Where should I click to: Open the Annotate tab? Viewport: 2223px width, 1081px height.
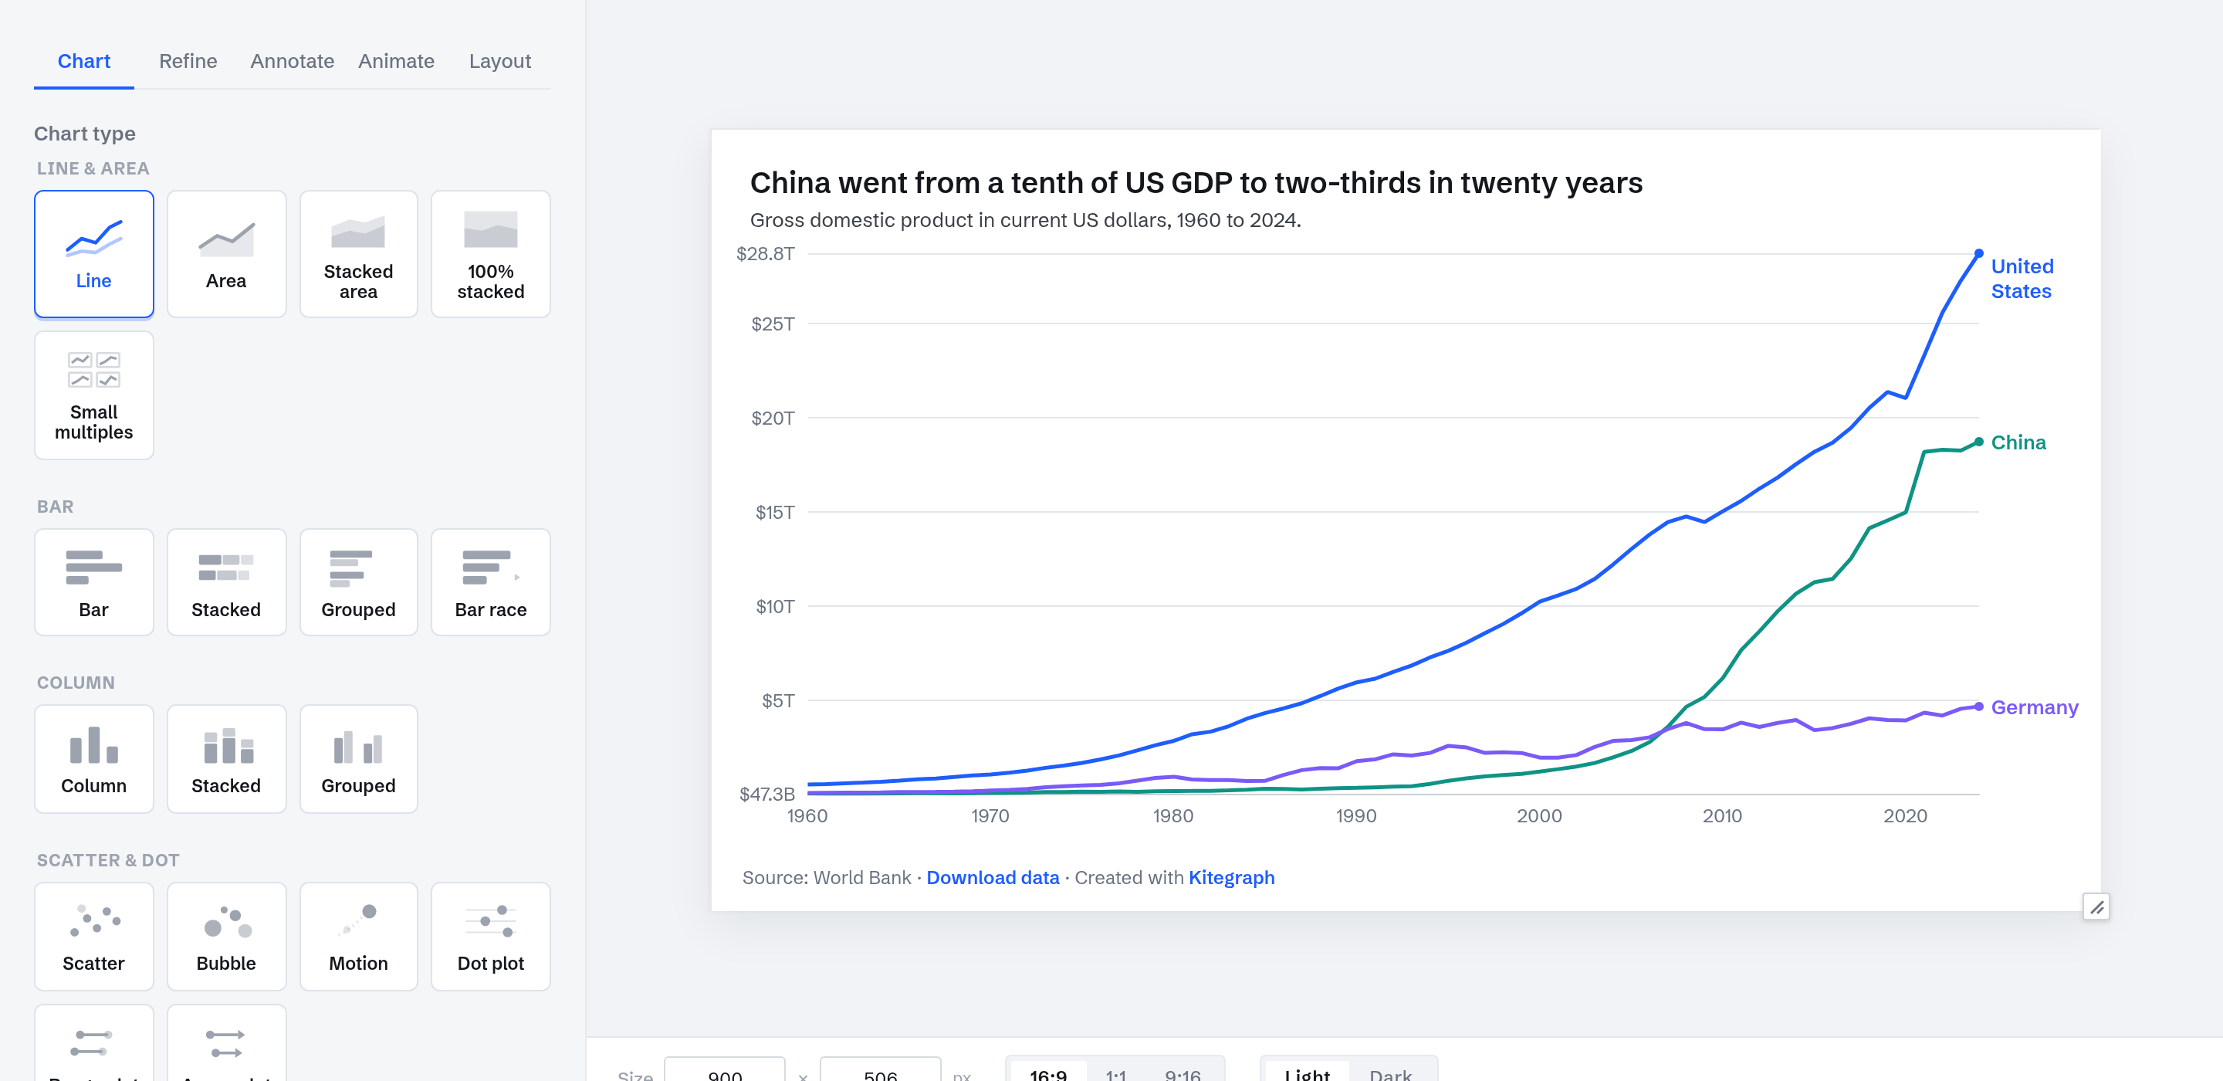pyautogui.click(x=292, y=61)
